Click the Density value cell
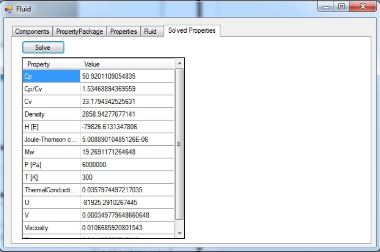The width and height of the screenshot is (380, 252). [127, 114]
